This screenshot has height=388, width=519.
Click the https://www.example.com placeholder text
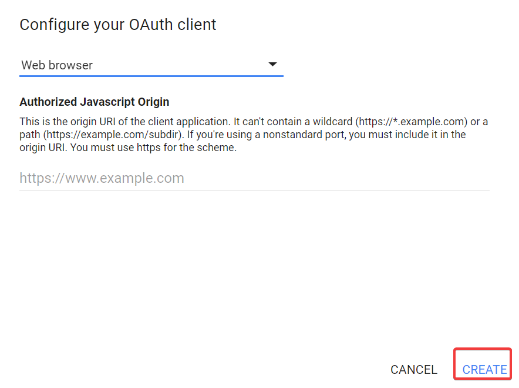coord(102,178)
